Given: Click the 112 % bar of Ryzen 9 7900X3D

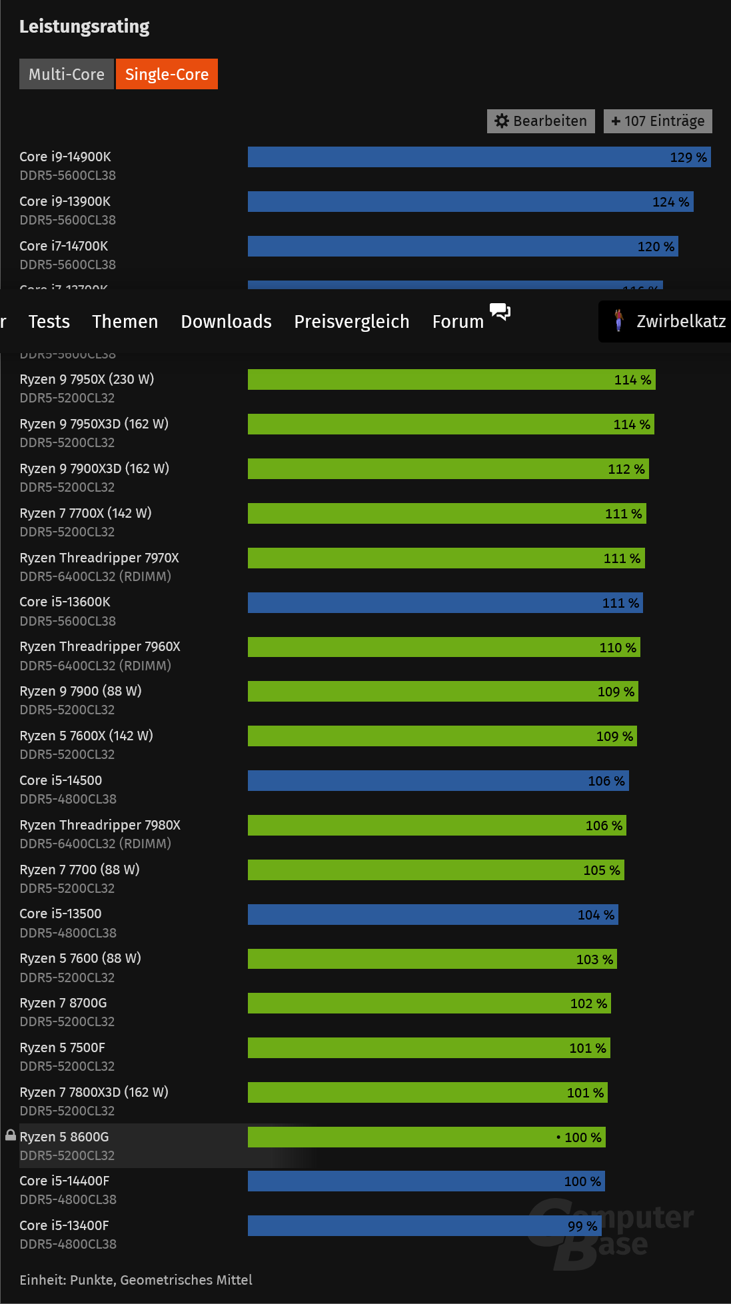Looking at the screenshot, I should pos(448,469).
